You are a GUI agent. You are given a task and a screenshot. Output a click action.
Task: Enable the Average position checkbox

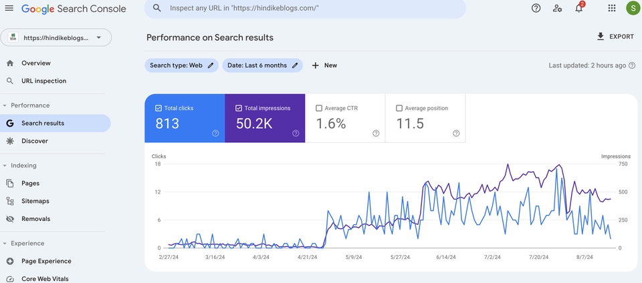pos(399,108)
